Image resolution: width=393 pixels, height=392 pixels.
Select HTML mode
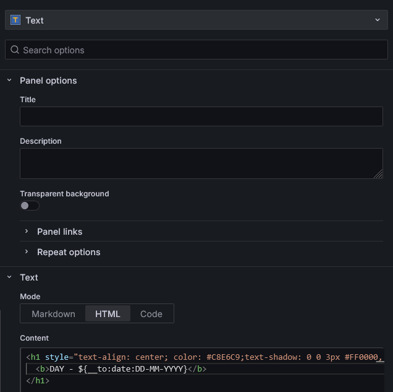pyautogui.click(x=108, y=314)
